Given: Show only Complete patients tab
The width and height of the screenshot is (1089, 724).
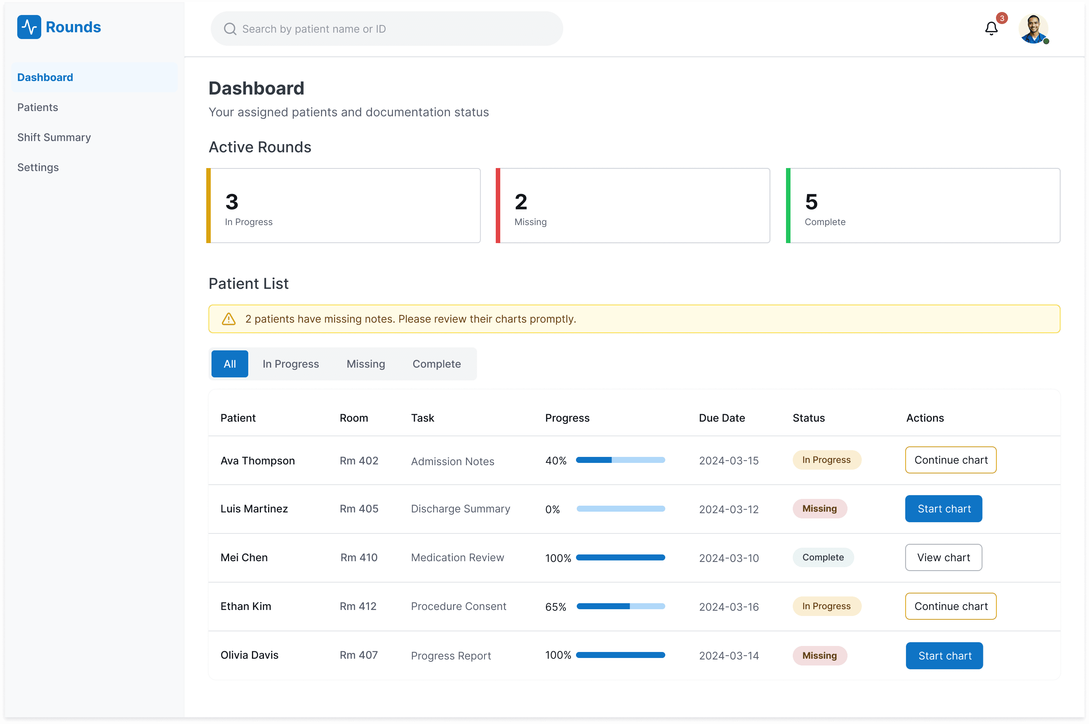Looking at the screenshot, I should pos(436,364).
